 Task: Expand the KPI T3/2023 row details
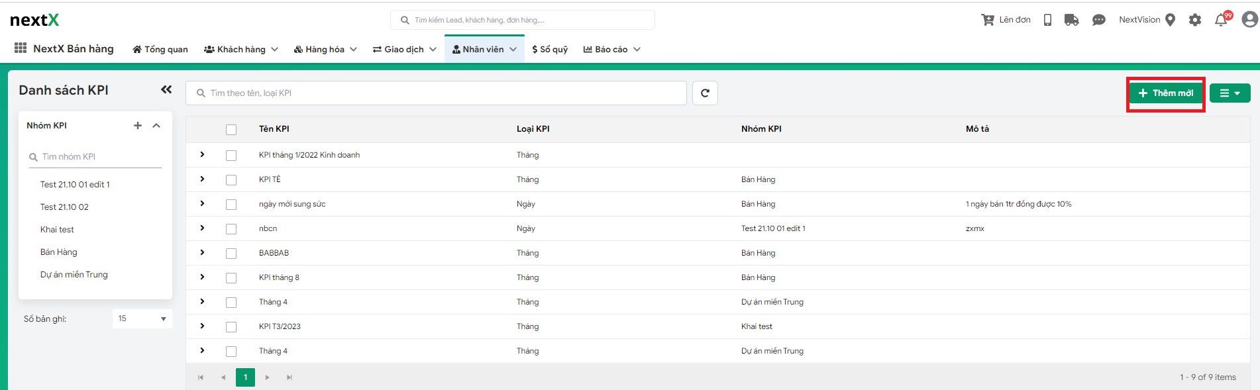pyautogui.click(x=202, y=326)
